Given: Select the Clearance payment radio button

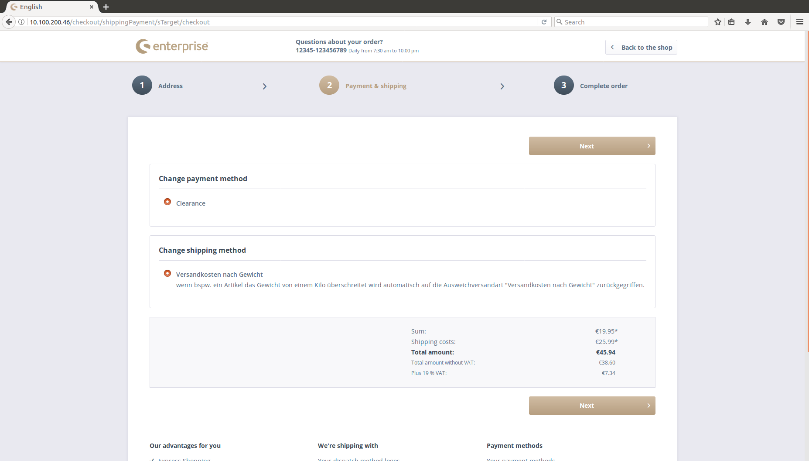Looking at the screenshot, I should pyautogui.click(x=167, y=202).
